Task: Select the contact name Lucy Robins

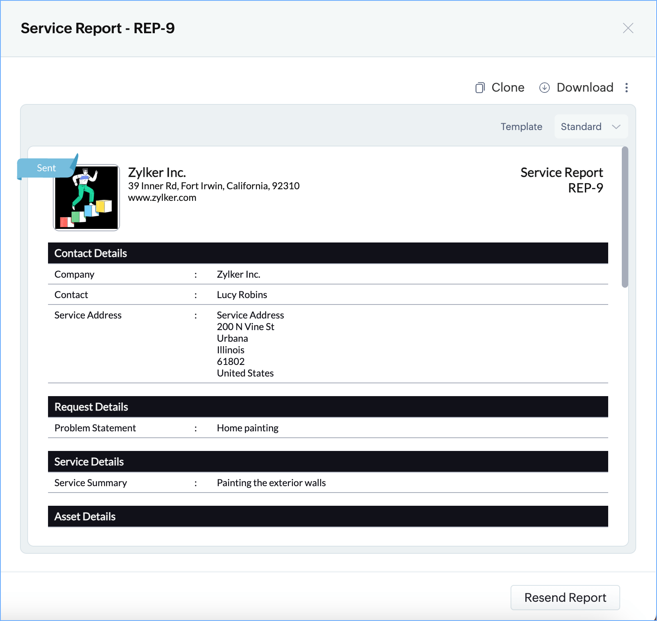Action: [242, 295]
